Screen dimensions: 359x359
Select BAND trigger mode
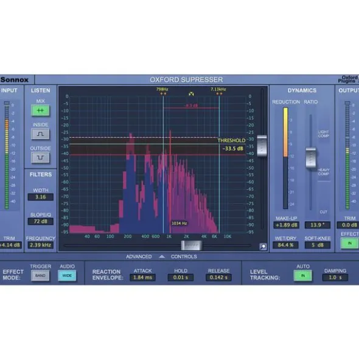pos(40,276)
